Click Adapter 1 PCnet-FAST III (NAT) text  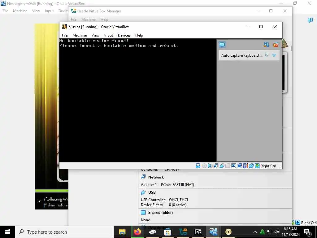pyautogui.click(x=167, y=185)
